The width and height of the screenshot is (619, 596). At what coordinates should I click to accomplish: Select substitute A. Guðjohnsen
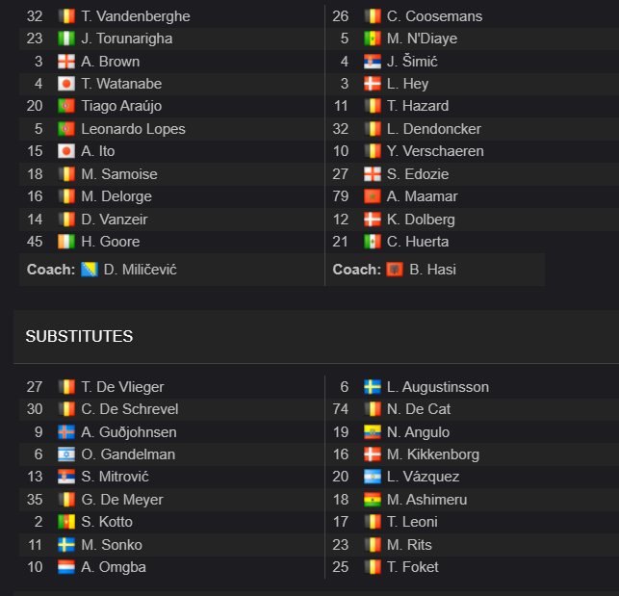(x=129, y=432)
